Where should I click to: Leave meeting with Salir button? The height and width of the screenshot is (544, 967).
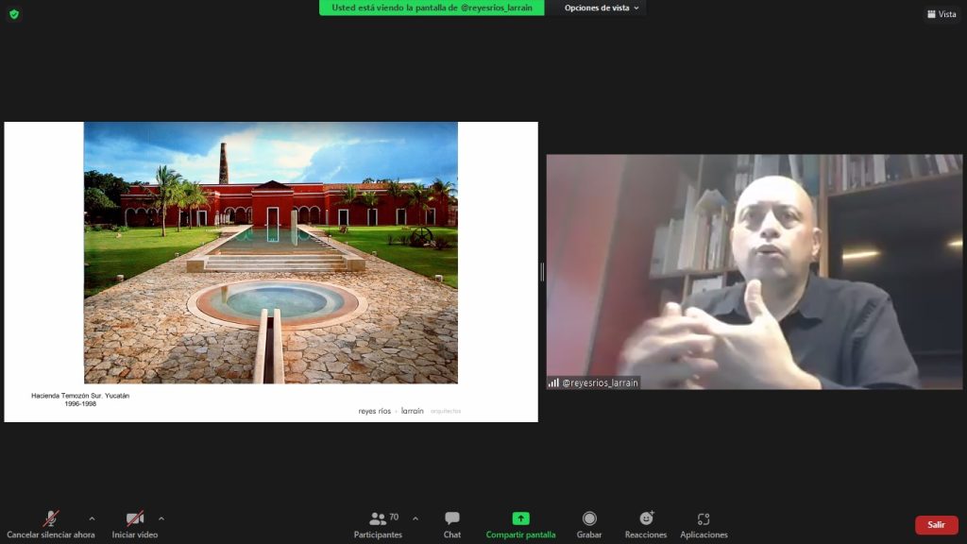(x=936, y=525)
